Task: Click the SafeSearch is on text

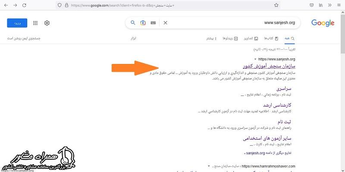Action: coord(24,38)
